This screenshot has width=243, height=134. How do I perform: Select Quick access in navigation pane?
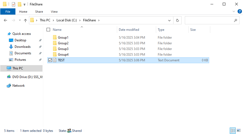click(x=22, y=34)
